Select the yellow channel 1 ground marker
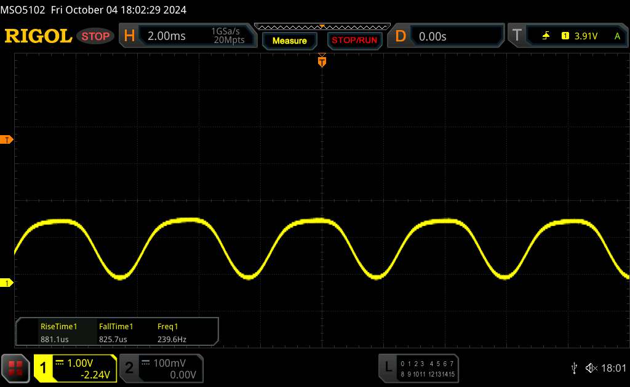 [7, 283]
